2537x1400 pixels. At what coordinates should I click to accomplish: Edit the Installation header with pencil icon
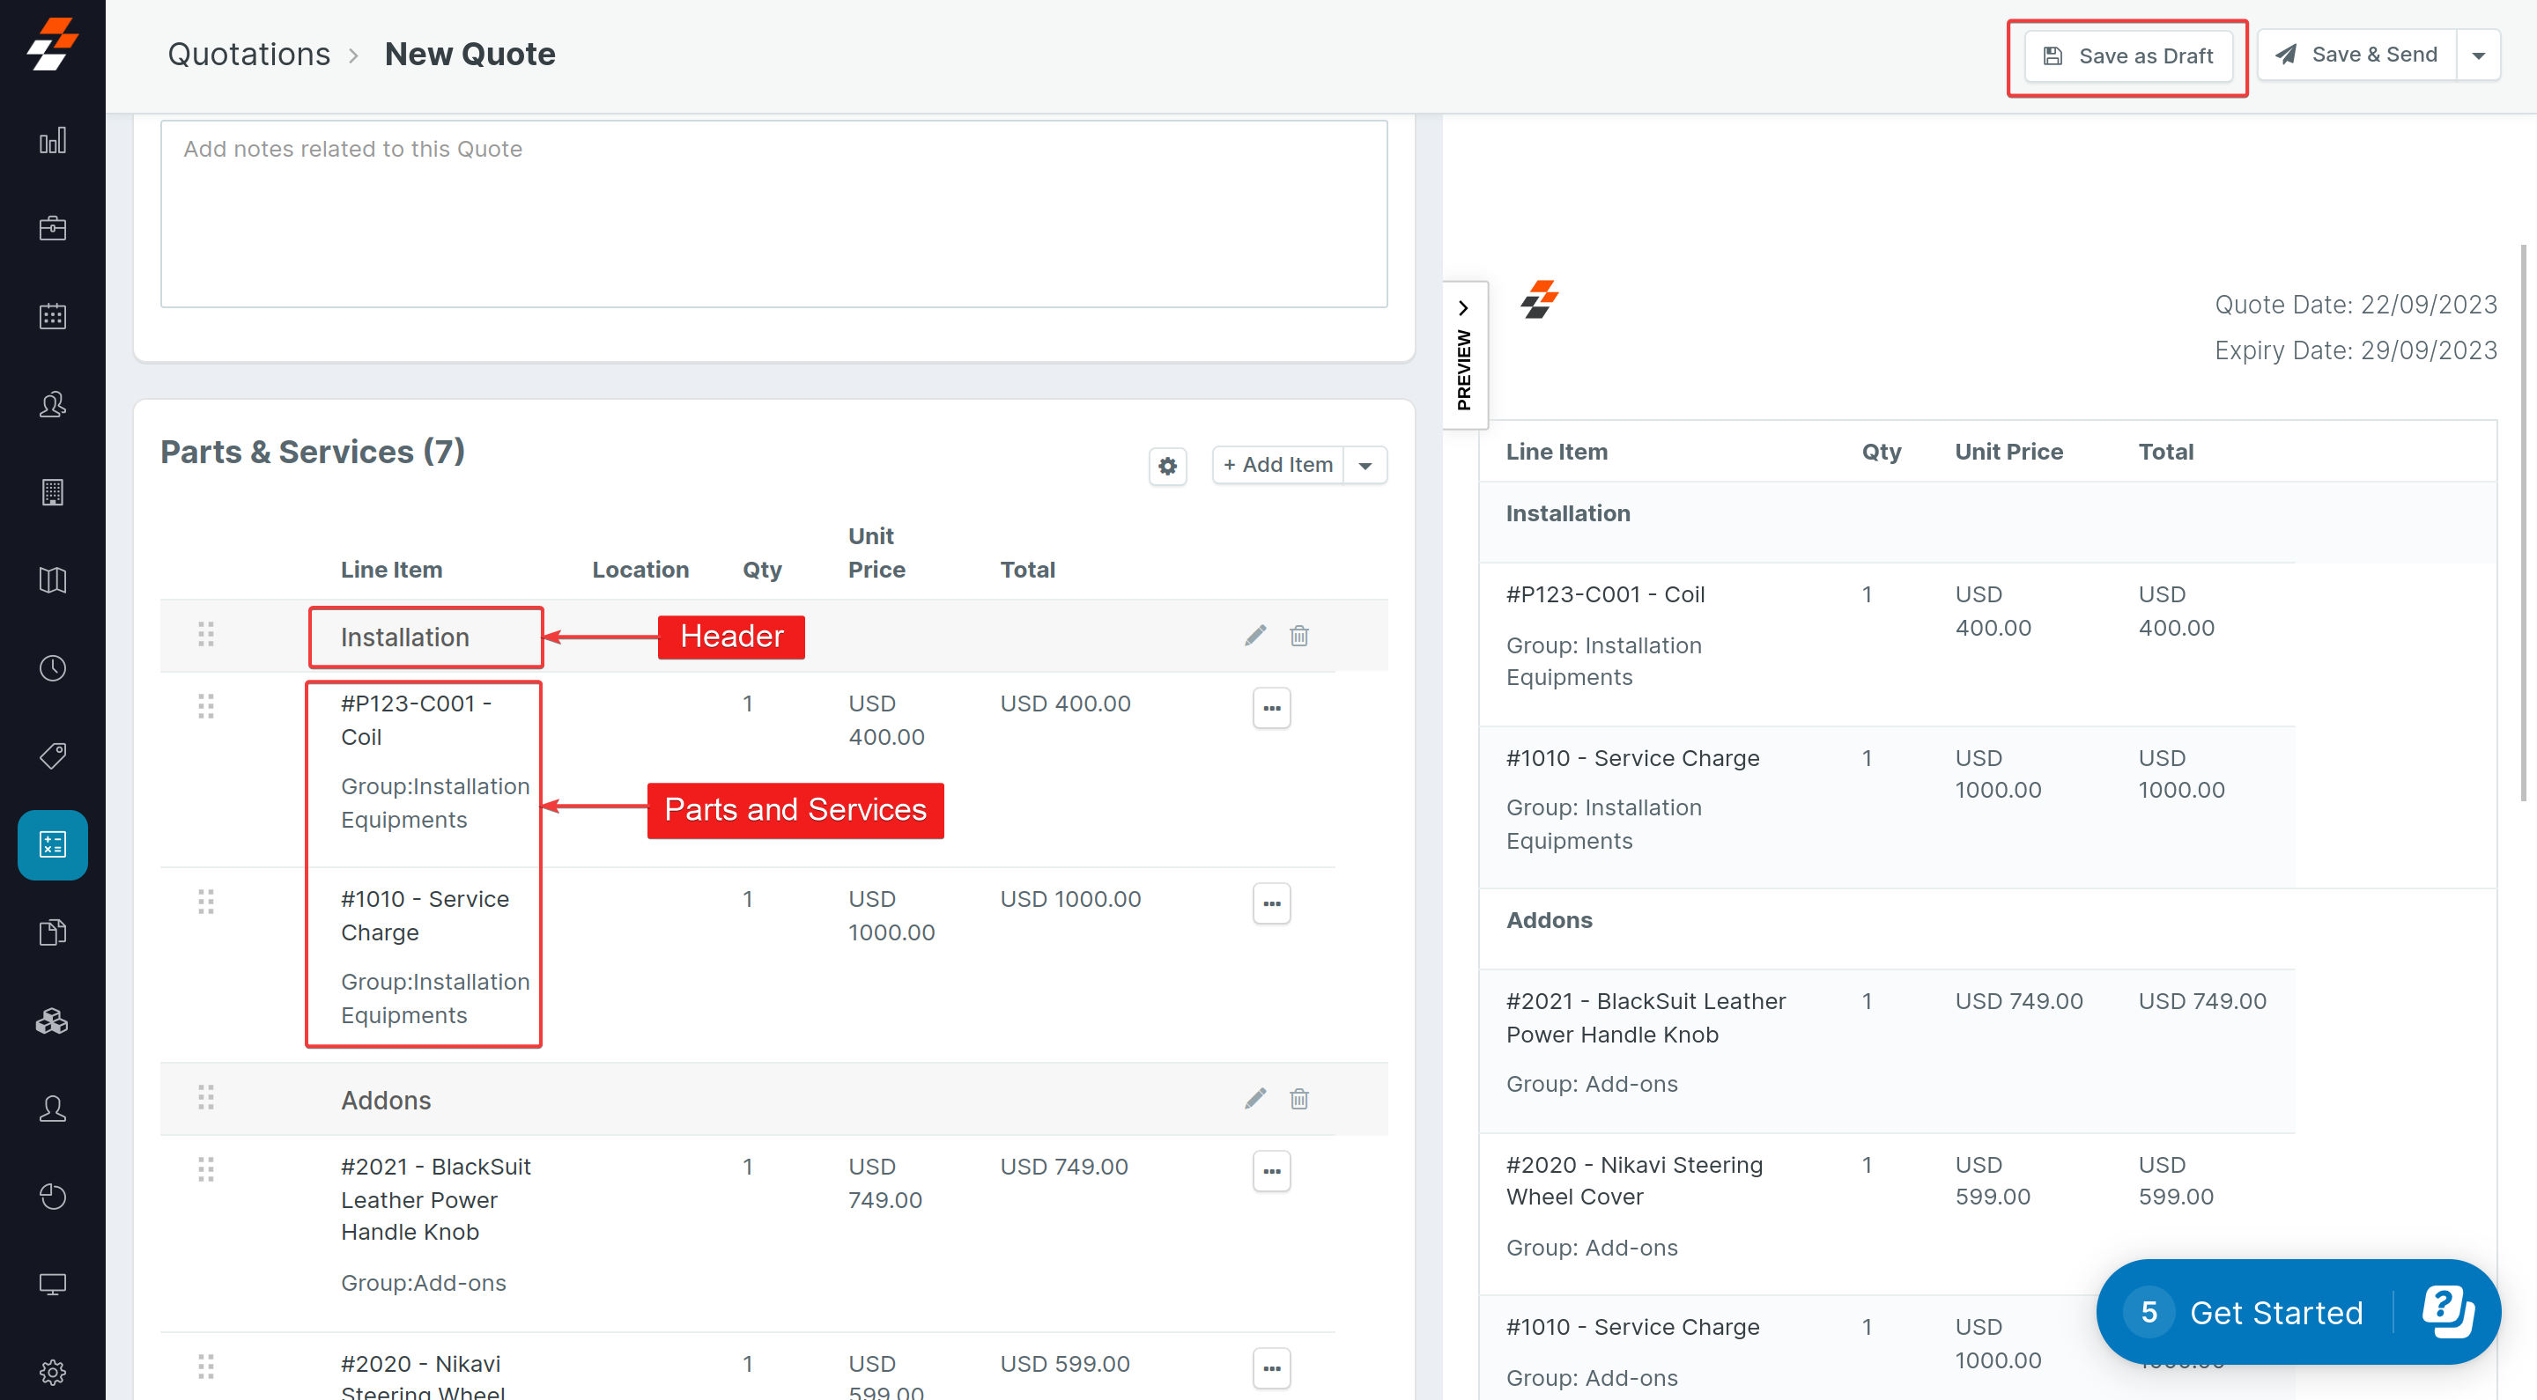(1254, 635)
